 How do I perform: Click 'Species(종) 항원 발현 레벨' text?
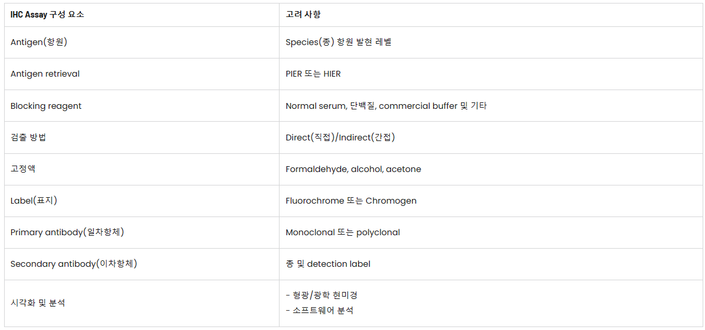338,42
